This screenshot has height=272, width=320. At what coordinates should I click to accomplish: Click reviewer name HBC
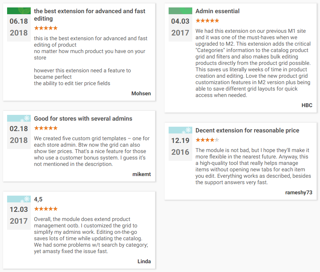(x=307, y=105)
